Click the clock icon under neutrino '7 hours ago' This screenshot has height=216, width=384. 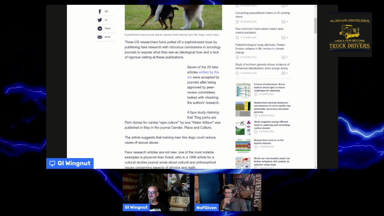tap(256, 147)
